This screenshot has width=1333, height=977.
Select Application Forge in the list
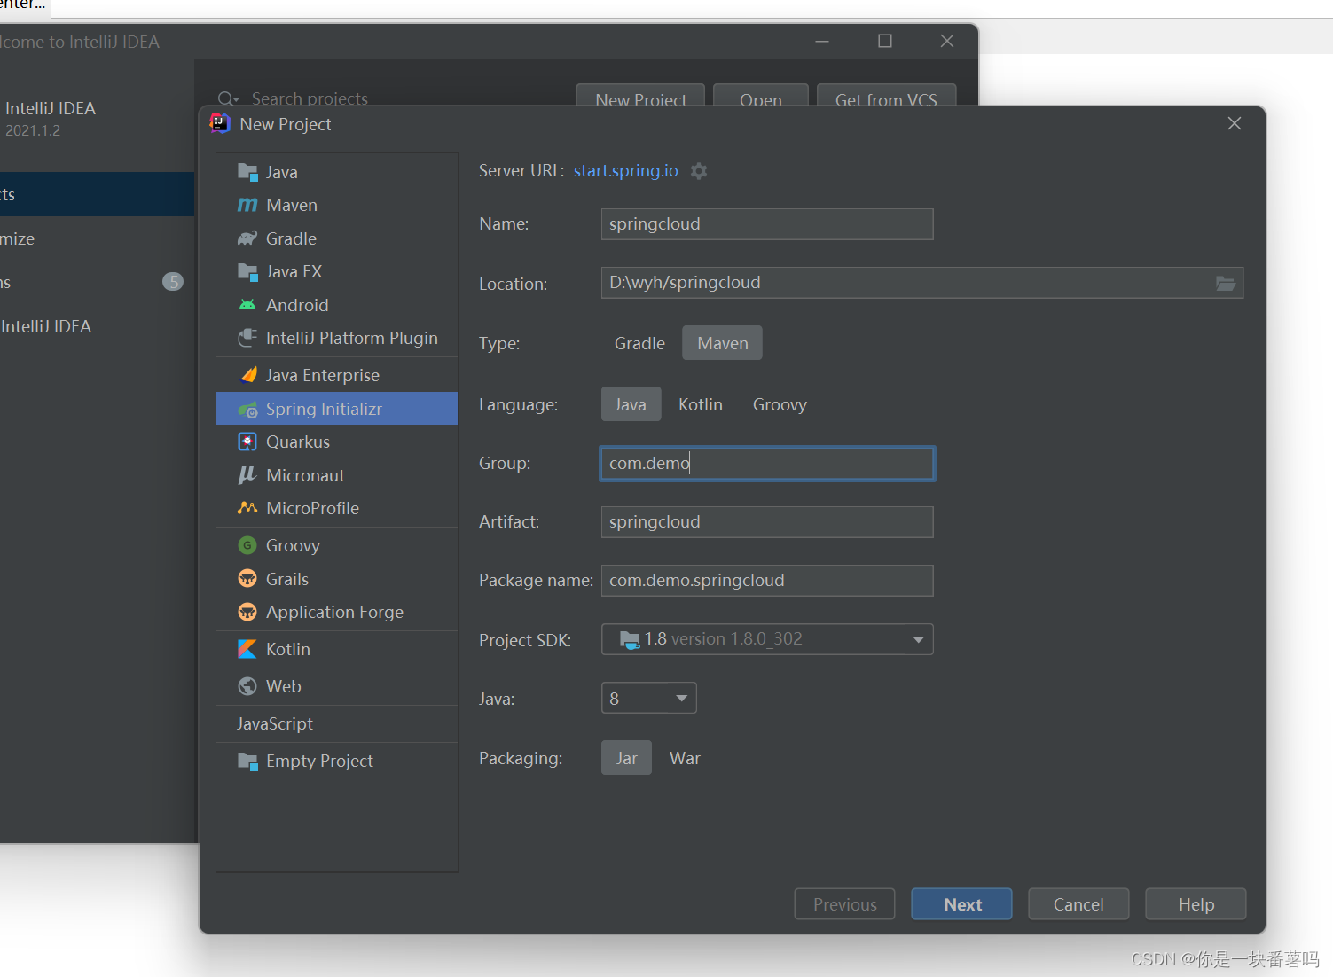[x=337, y=612]
